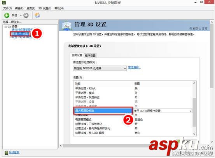Click the settings list vertical scrollbar thumb
This screenshot has height=158, width=215.
point(194,112)
